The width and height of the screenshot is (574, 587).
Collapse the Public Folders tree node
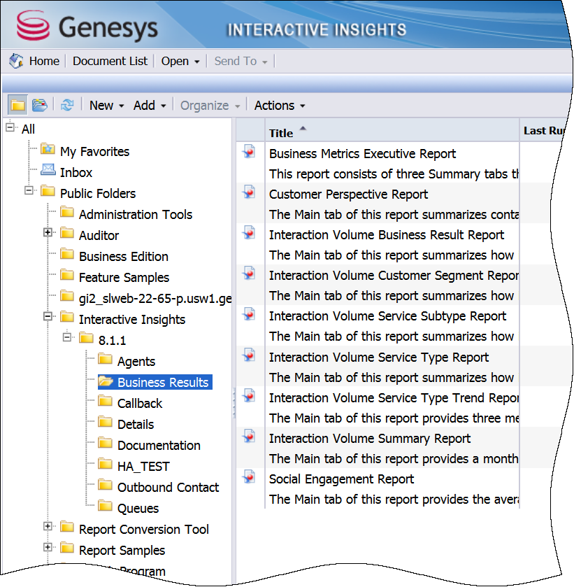(x=29, y=190)
